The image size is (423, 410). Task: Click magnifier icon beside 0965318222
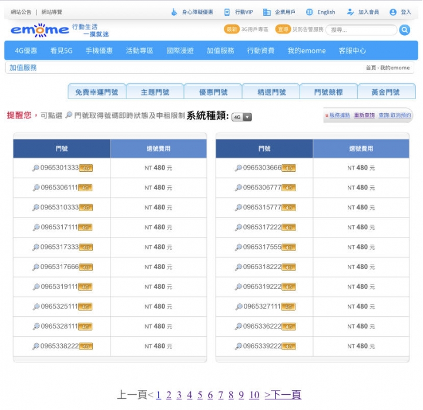239,267
